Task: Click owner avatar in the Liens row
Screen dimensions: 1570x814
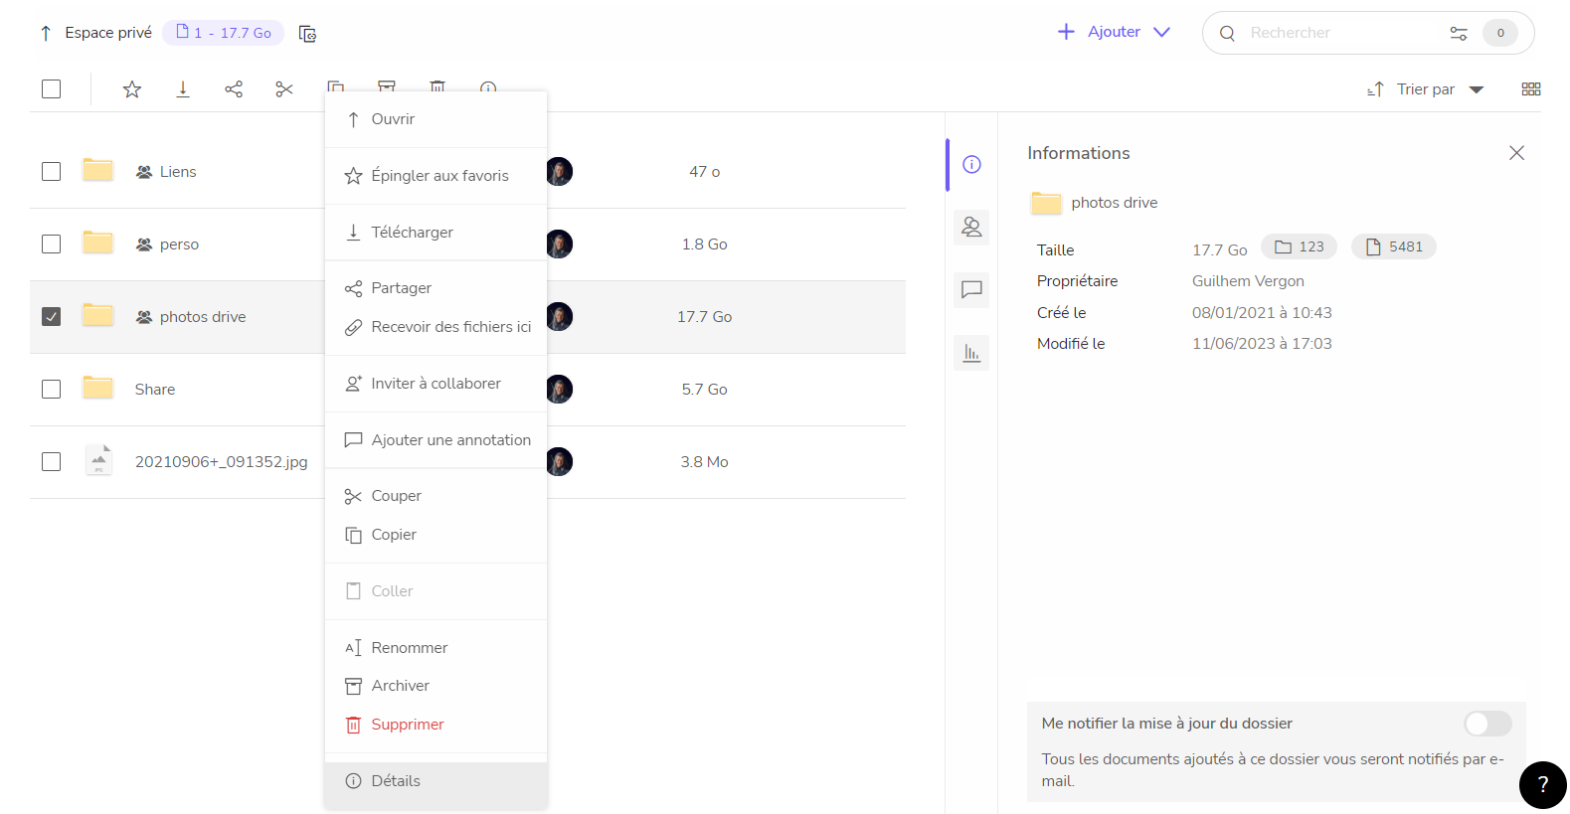Action: [560, 171]
